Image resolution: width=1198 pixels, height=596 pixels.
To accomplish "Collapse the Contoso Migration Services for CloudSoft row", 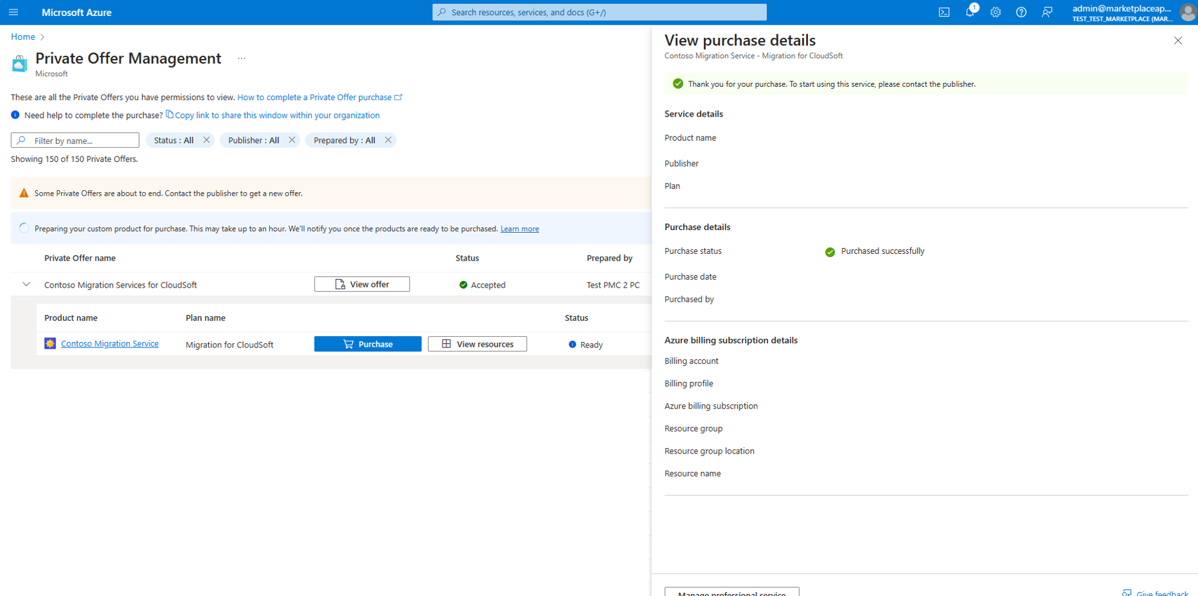I will [27, 284].
